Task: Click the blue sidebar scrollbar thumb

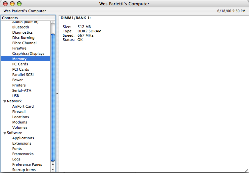Action: (53, 98)
